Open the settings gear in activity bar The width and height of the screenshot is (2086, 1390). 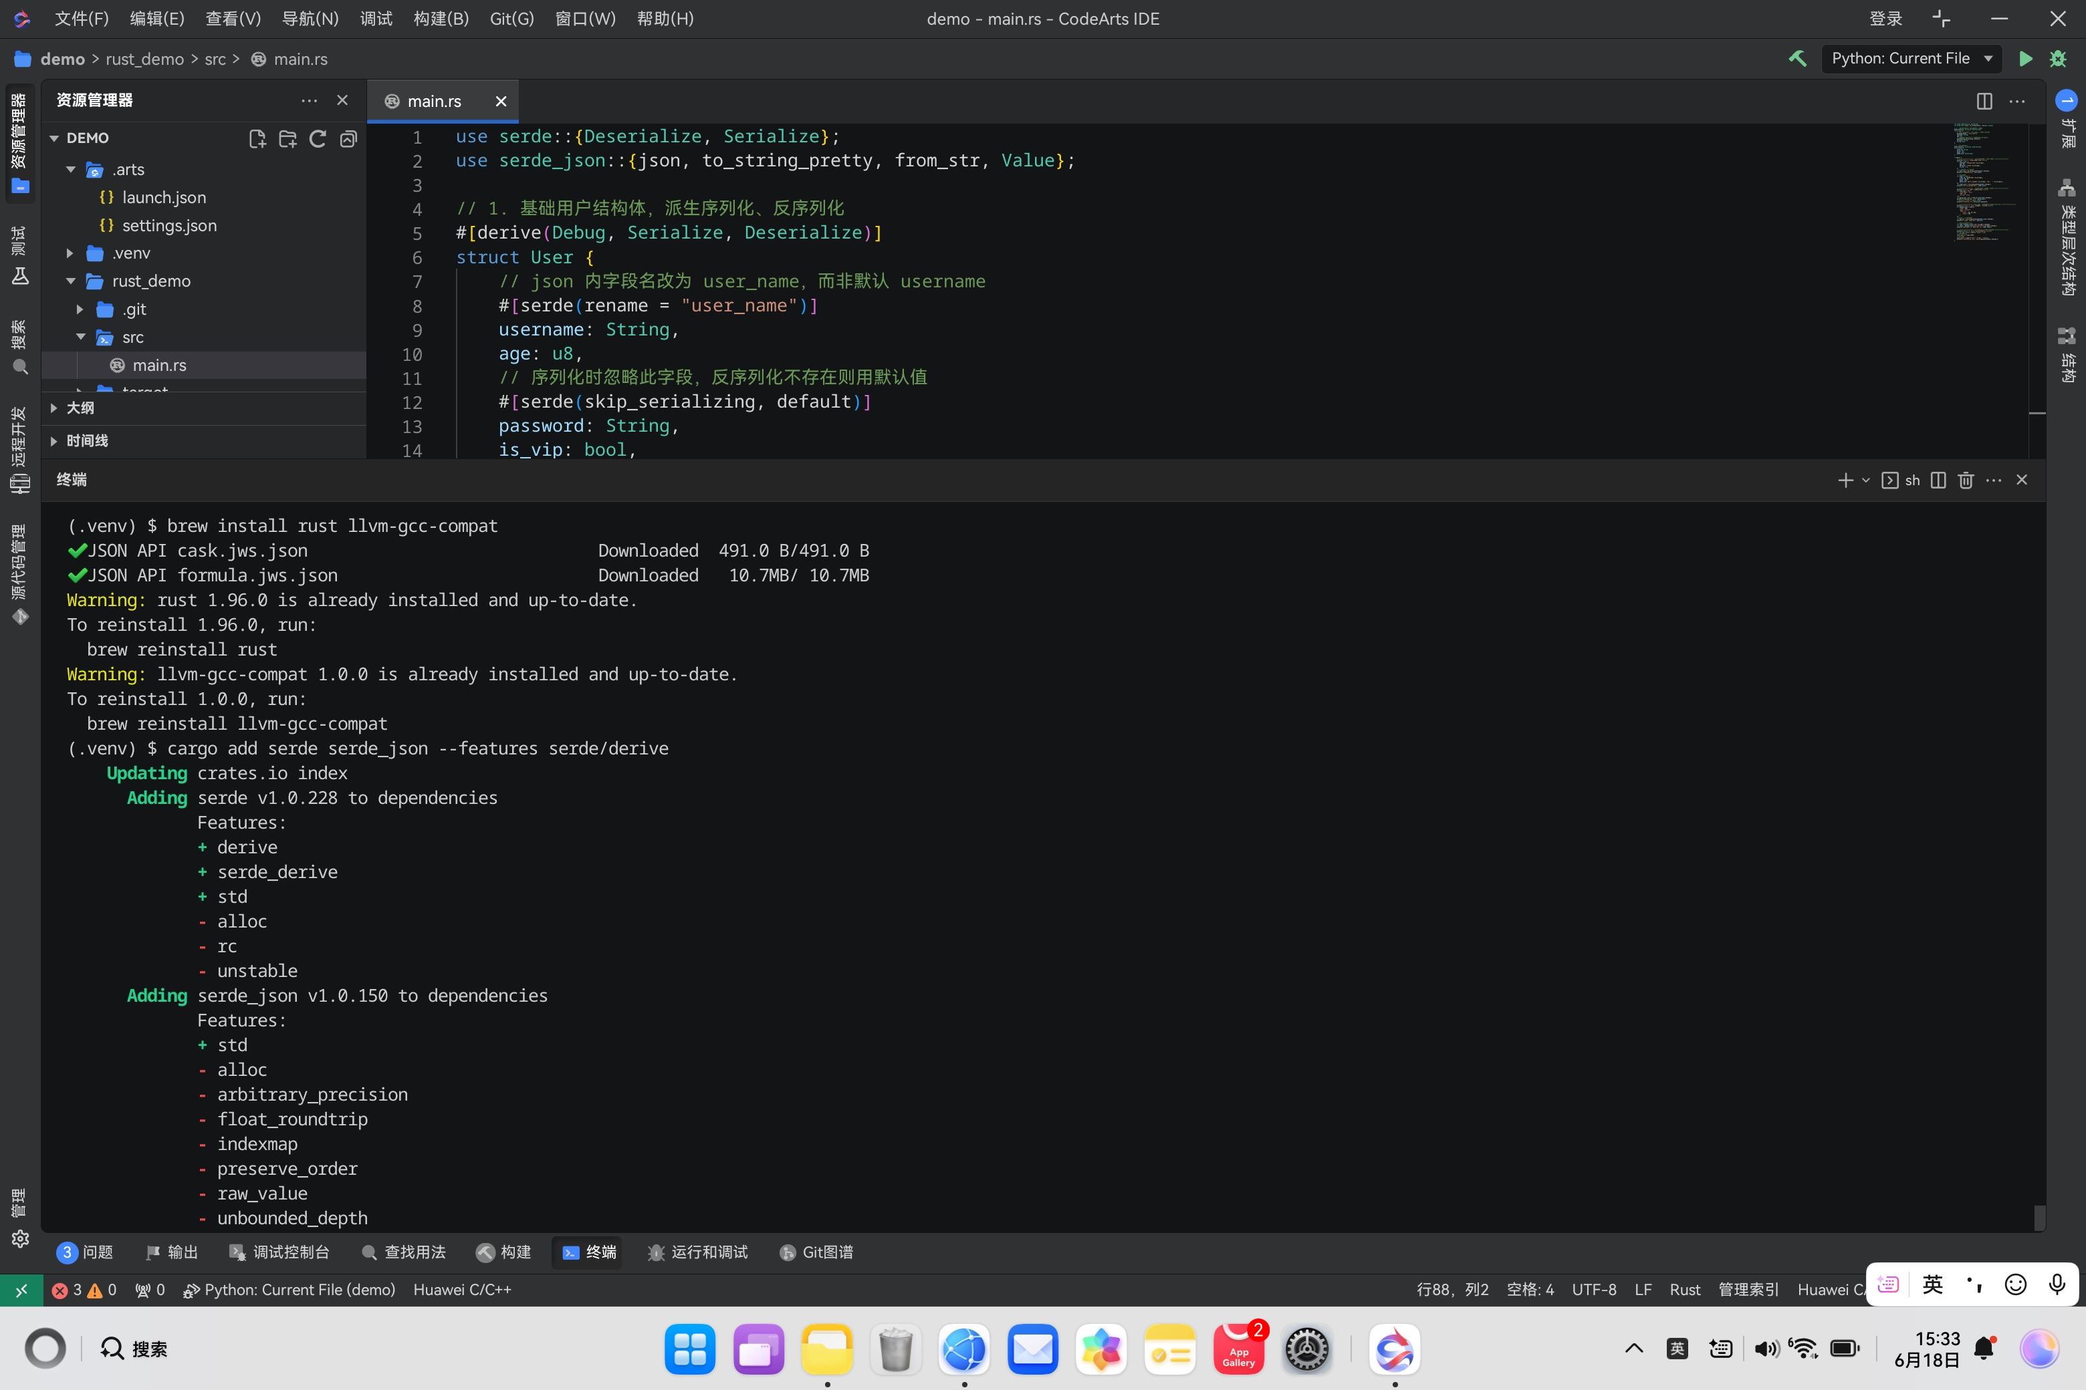coord(19,1238)
